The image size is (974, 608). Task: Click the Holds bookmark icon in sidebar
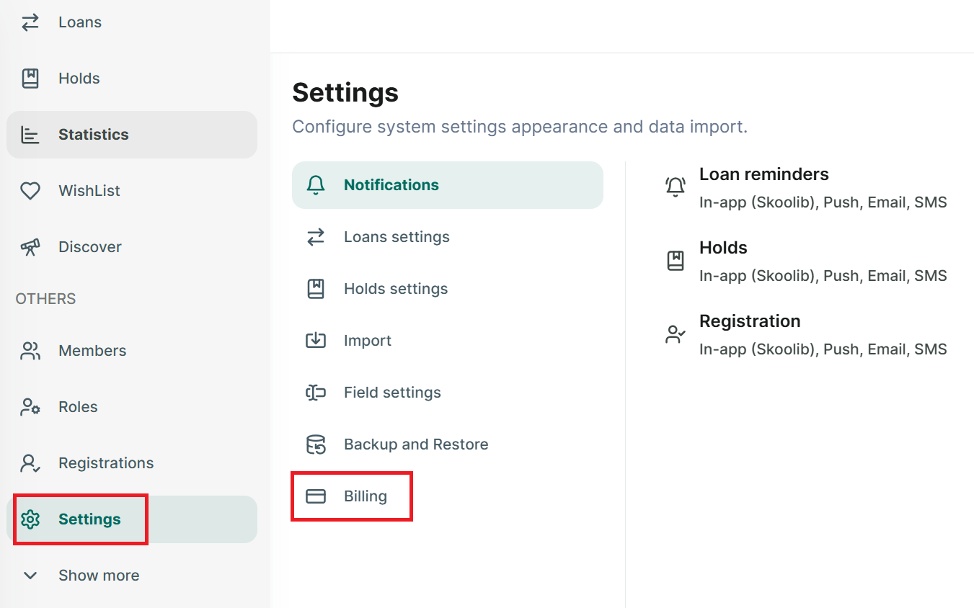tap(30, 79)
